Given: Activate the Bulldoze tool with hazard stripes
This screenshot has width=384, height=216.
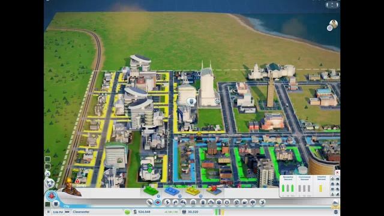Looking at the screenshot, I should tap(335, 204).
